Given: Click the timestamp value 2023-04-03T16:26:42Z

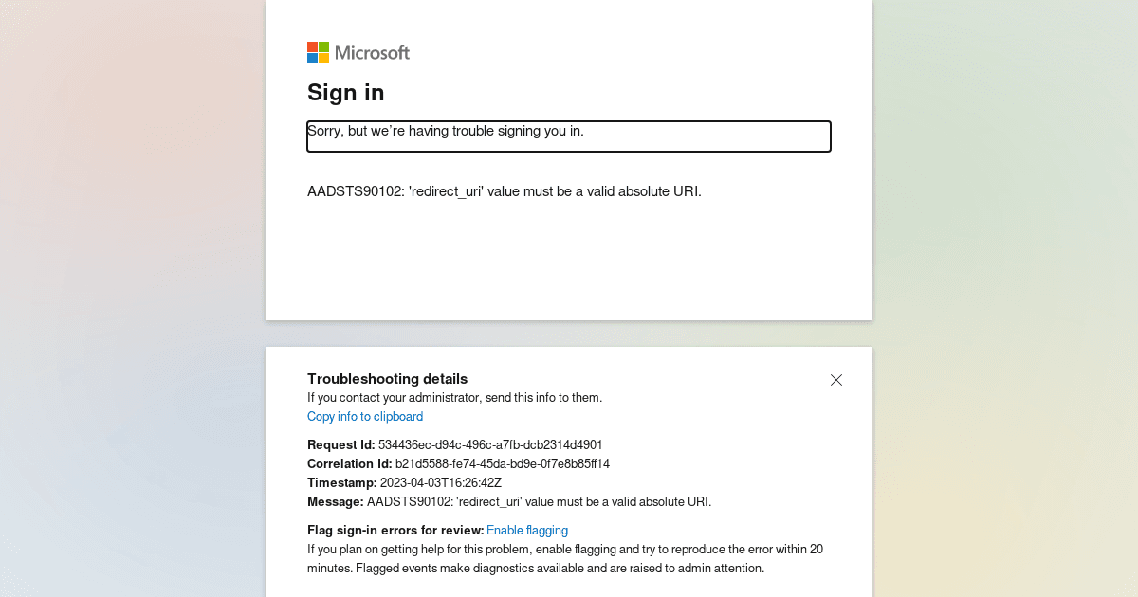Looking at the screenshot, I should (441, 483).
